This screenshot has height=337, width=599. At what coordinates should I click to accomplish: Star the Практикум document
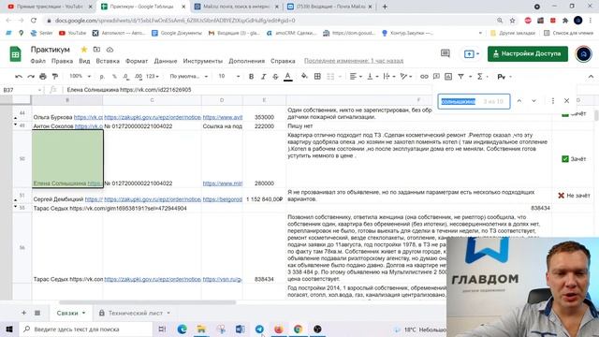click(84, 50)
